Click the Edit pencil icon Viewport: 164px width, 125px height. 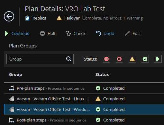click(x=127, y=33)
